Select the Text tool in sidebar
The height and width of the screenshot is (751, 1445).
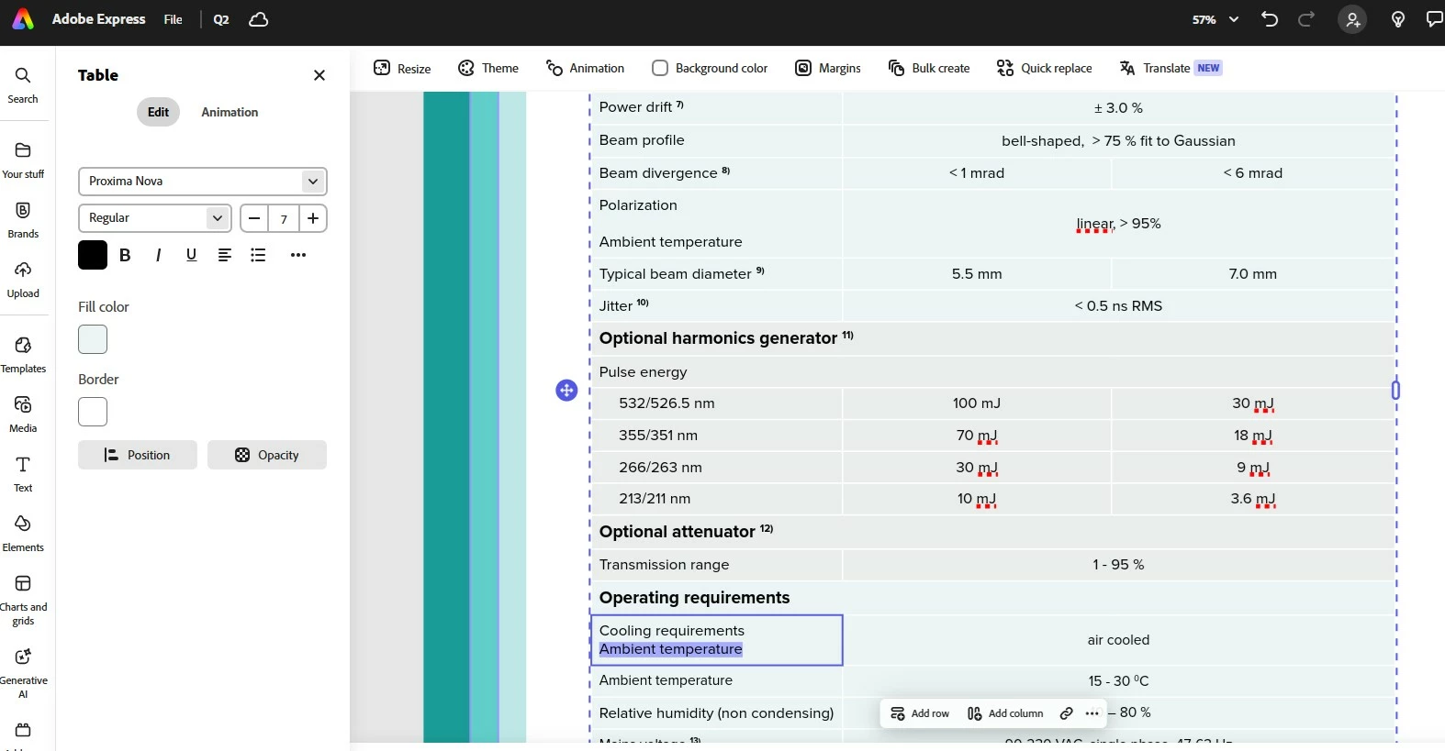click(23, 474)
